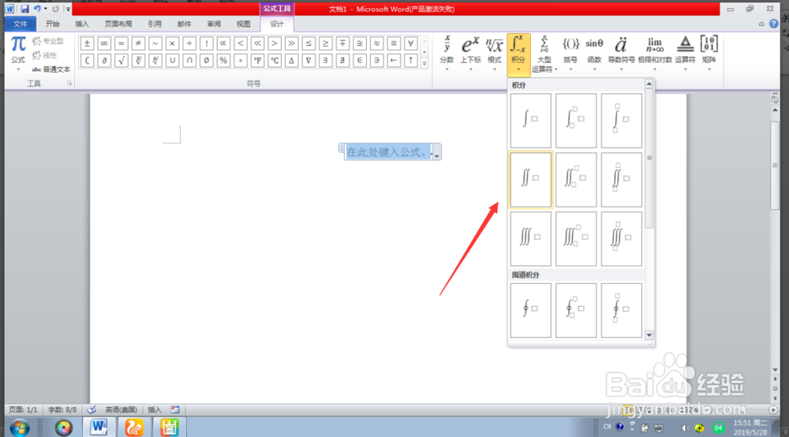Expand the symbols gallery more arrow
Image resolution: width=789 pixels, height=437 pixels.
424,64
